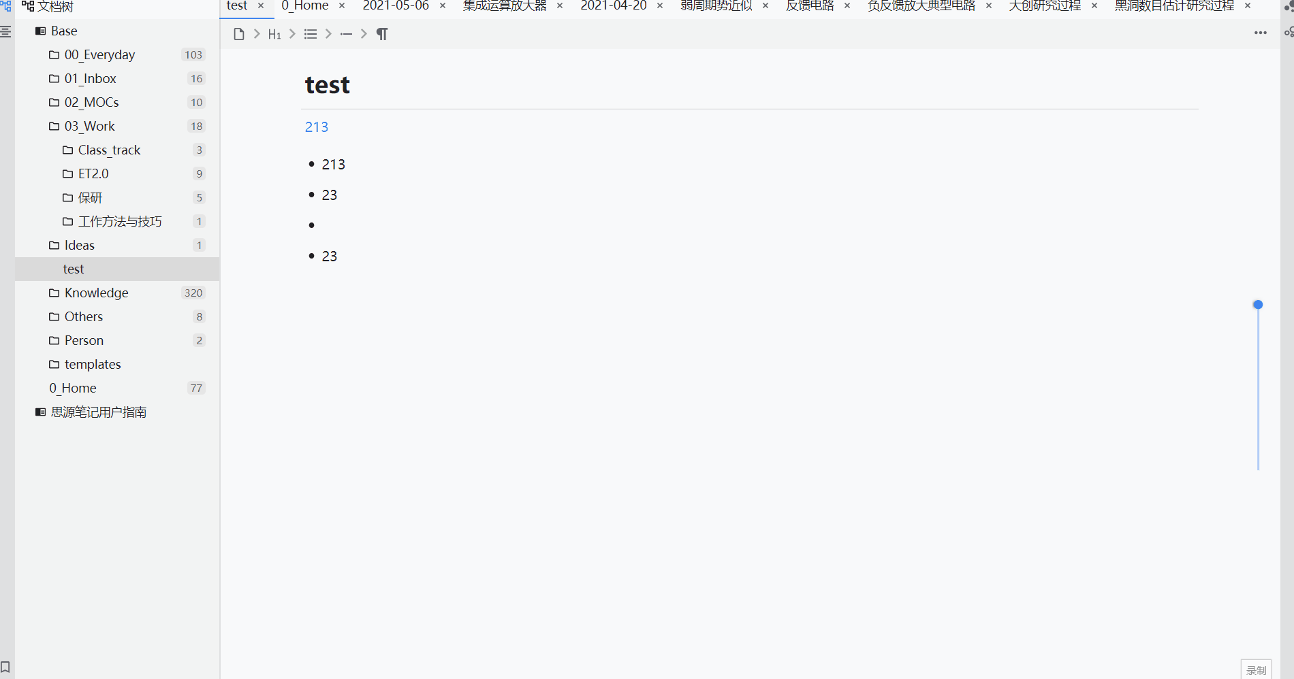
Task: Expand the 思源笔记用户指南 notebook
Action: [x=97, y=412]
